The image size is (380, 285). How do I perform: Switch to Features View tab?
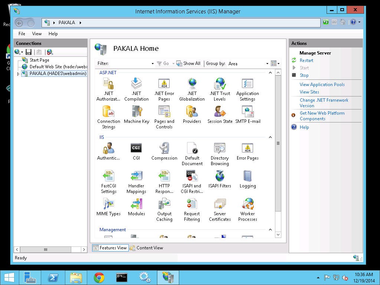110,248
